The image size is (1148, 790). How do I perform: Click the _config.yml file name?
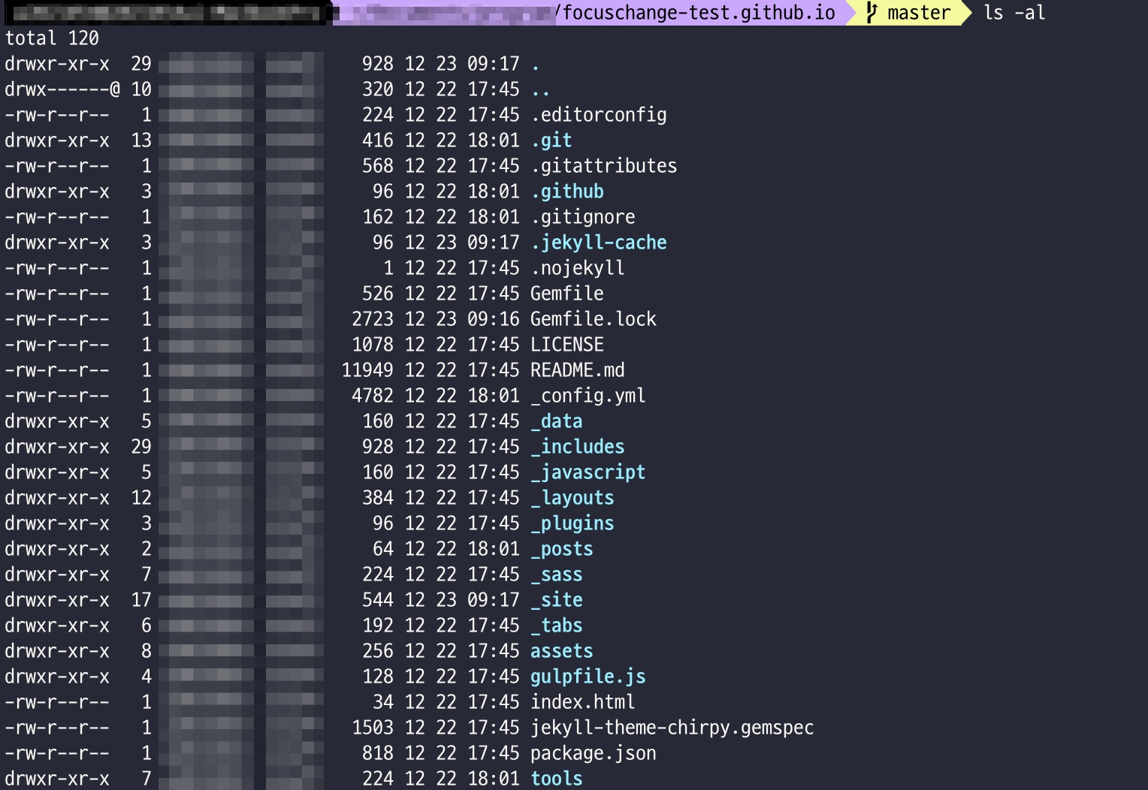588,396
